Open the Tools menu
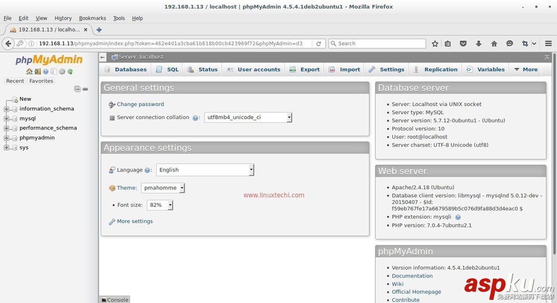The height and width of the screenshot is (303, 557). click(119, 18)
